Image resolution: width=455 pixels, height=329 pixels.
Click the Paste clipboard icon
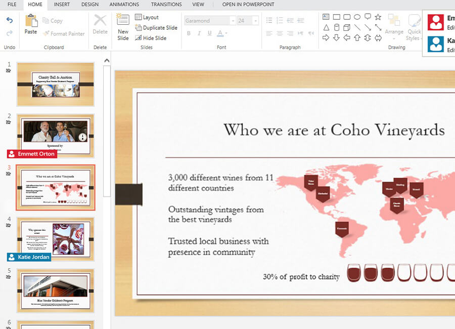pyautogui.click(x=31, y=21)
